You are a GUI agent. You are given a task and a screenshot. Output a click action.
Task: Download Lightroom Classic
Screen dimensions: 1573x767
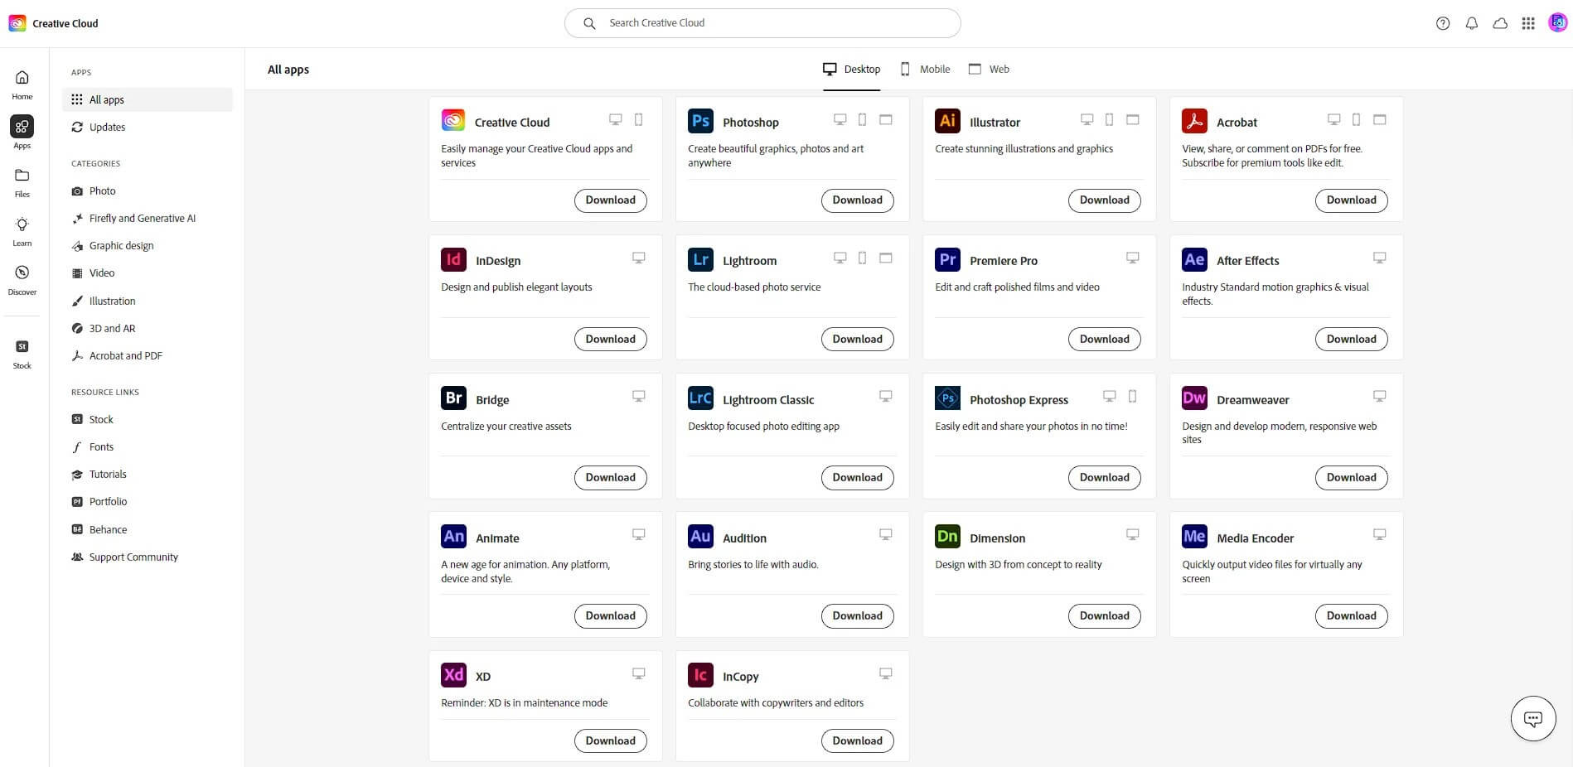tap(858, 478)
